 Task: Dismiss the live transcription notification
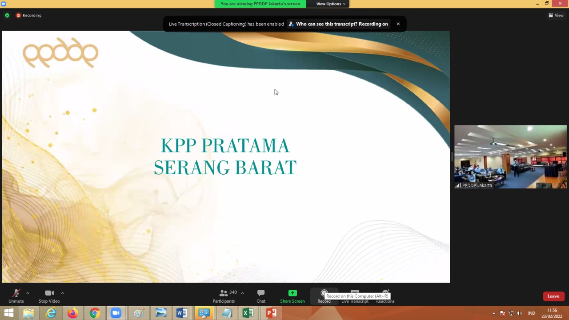(398, 24)
